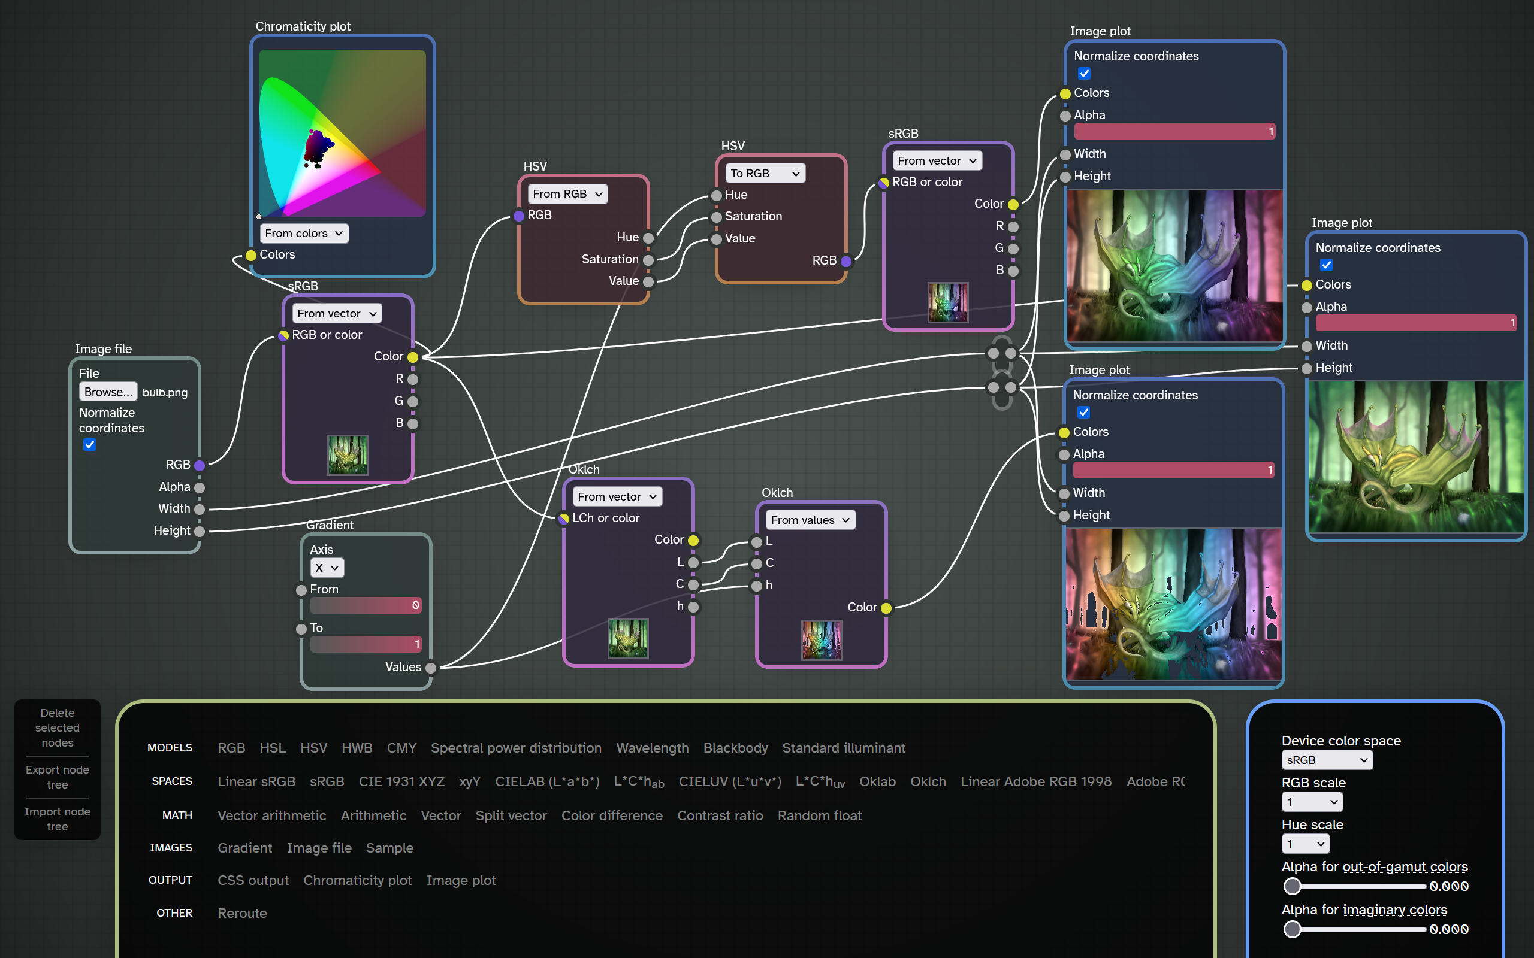Add a Wavelength node from Models
This screenshot has height=958, width=1534.
tap(653, 748)
